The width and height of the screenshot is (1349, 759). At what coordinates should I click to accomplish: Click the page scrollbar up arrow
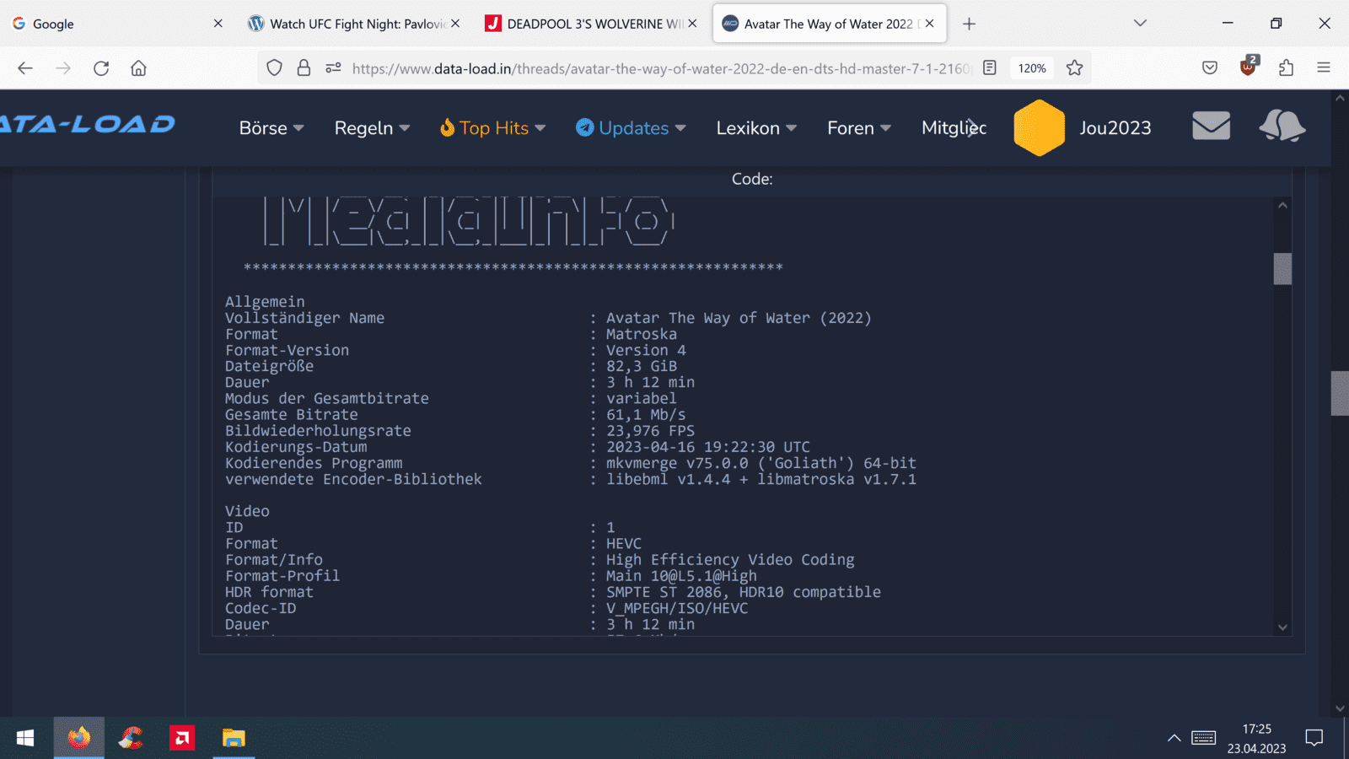click(1340, 98)
